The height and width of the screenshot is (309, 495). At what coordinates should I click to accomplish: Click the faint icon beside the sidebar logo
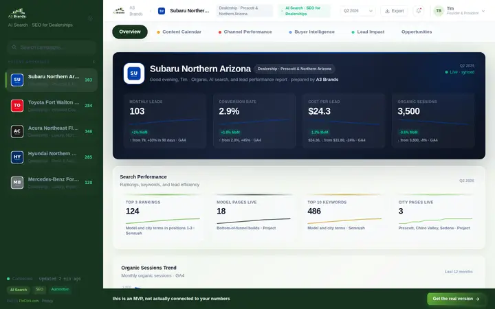(x=90, y=19)
